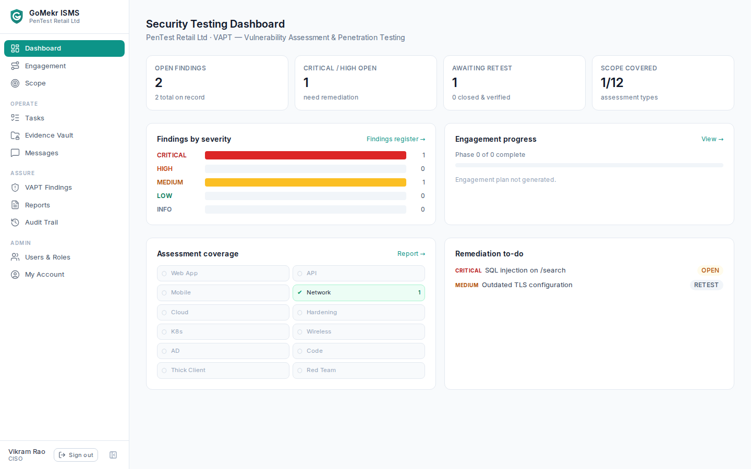Open the Reports section
The width and height of the screenshot is (751, 469).
pos(64,205)
